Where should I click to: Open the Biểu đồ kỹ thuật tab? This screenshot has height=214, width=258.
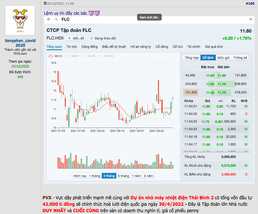point(114,47)
